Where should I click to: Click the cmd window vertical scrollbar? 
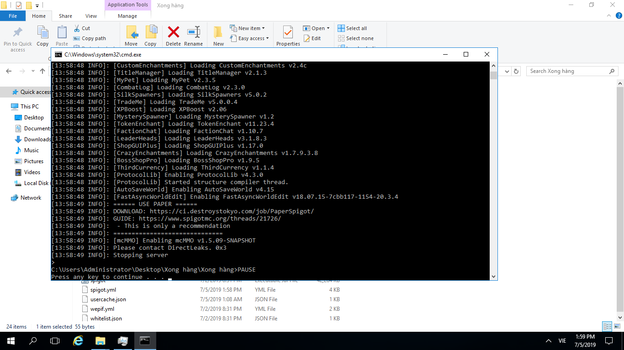point(493,171)
